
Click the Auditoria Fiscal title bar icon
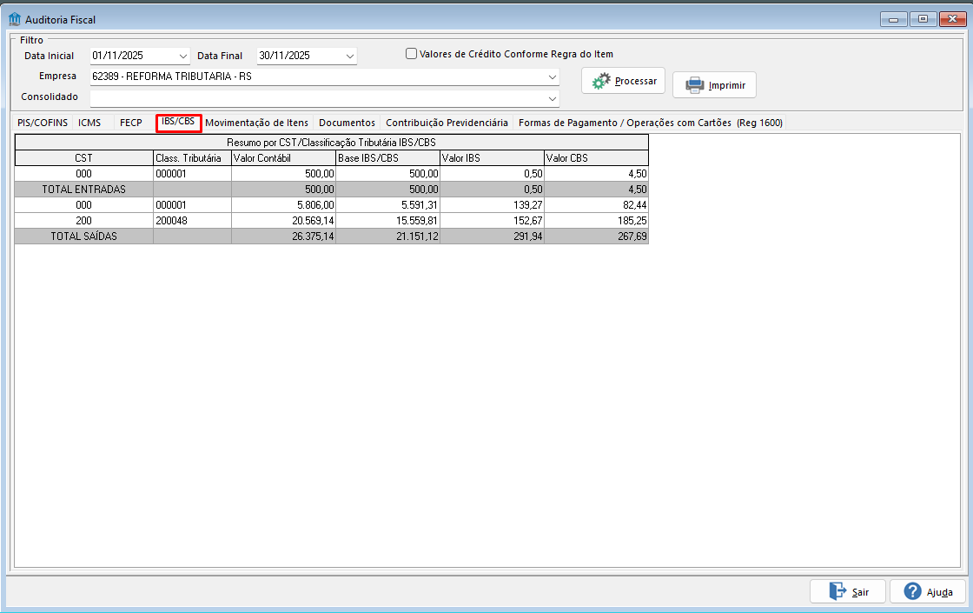15,19
